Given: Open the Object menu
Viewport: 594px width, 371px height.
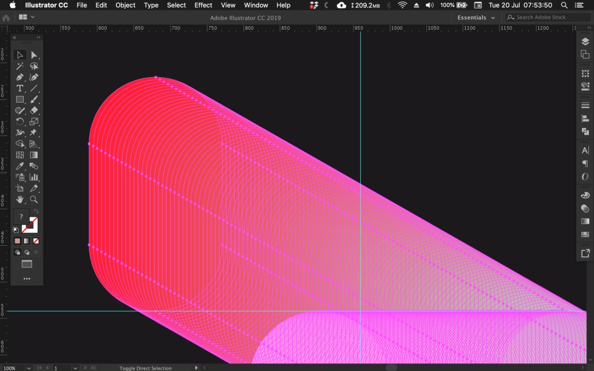Looking at the screenshot, I should (x=125, y=5).
